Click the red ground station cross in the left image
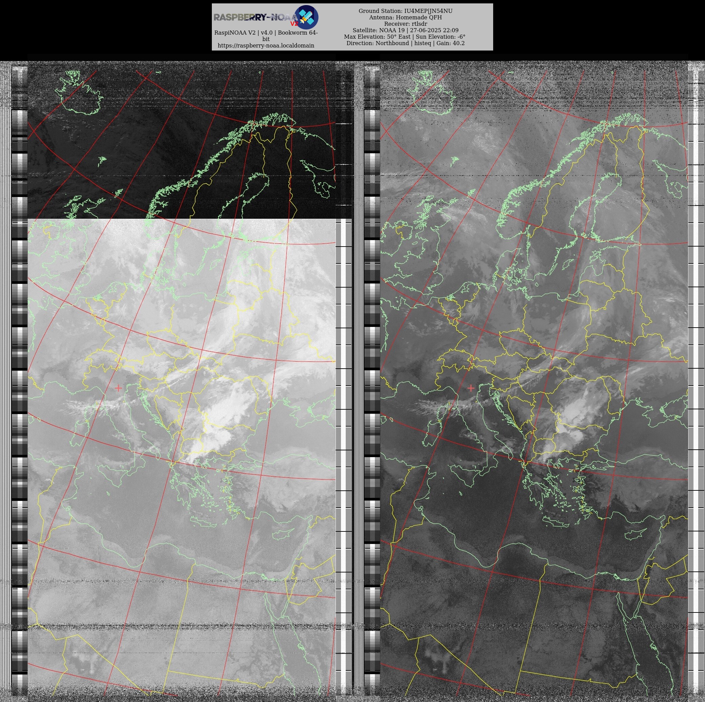This screenshot has width=705, height=702. pyautogui.click(x=118, y=388)
